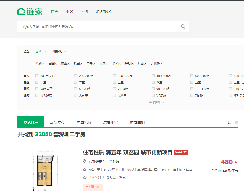This screenshot has width=244, height=194.
Task: Expand the 地铁线 subway filter
Action: click(59, 51)
